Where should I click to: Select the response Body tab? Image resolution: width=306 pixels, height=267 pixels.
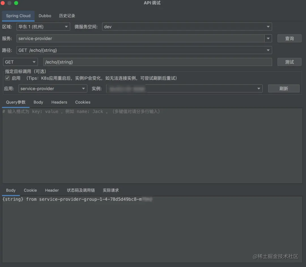[11, 190]
